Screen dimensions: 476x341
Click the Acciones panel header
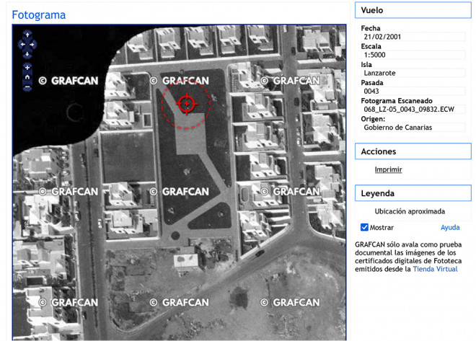point(413,151)
